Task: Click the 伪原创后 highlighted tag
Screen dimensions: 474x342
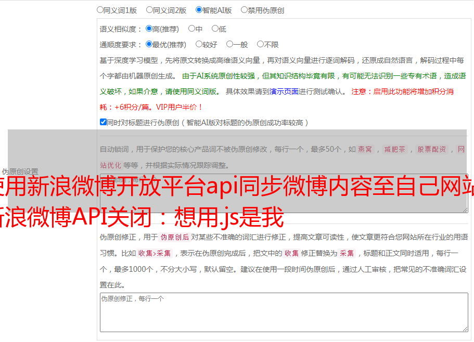Action: point(174,237)
